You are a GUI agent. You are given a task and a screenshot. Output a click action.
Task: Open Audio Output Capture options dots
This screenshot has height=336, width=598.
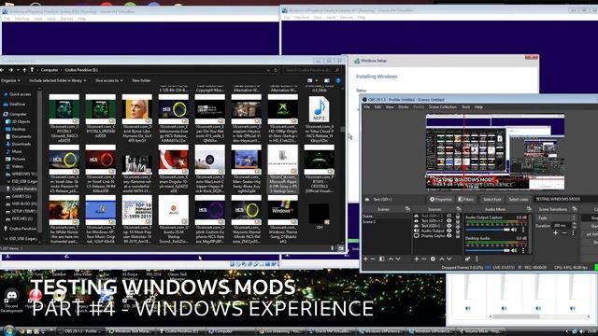(x=523, y=230)
